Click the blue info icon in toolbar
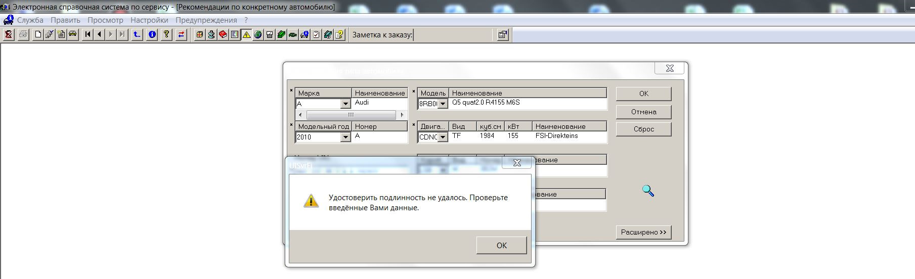This screenshot has width=915, height=279. pyautogui.click(x=152, y=35)
